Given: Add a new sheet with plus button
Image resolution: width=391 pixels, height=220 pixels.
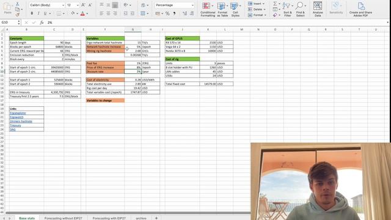Looking at the screenshot, I should coord(156,218).
